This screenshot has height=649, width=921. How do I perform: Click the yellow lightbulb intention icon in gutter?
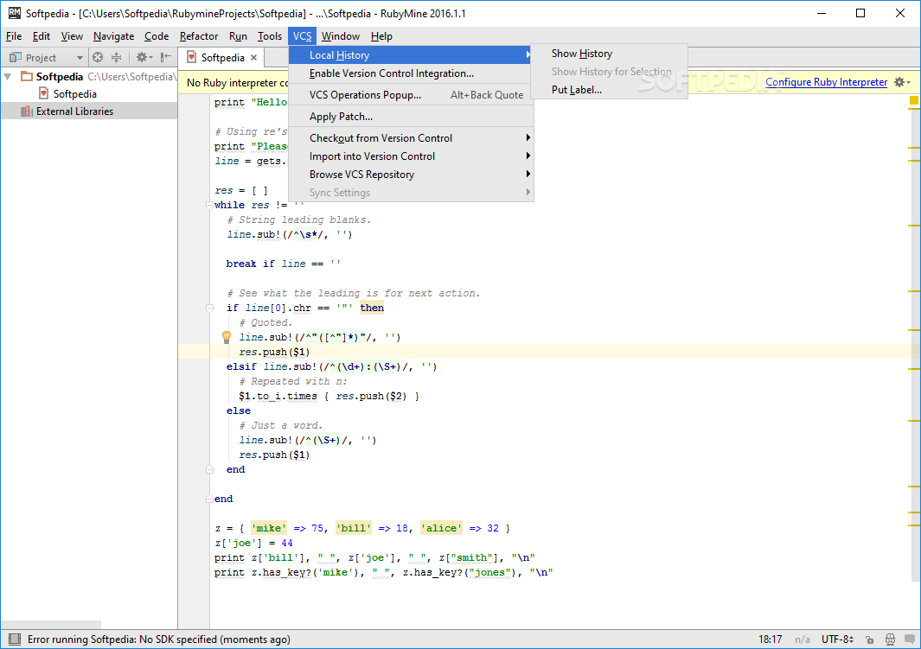[x=226, y=337]
